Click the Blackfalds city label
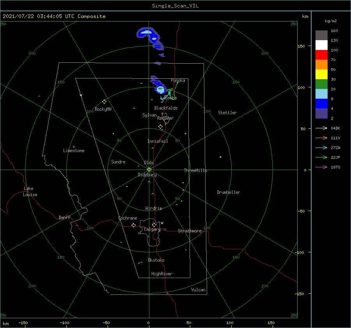The width and height of the screenshot is (351, 328). (x=166, y=108)
